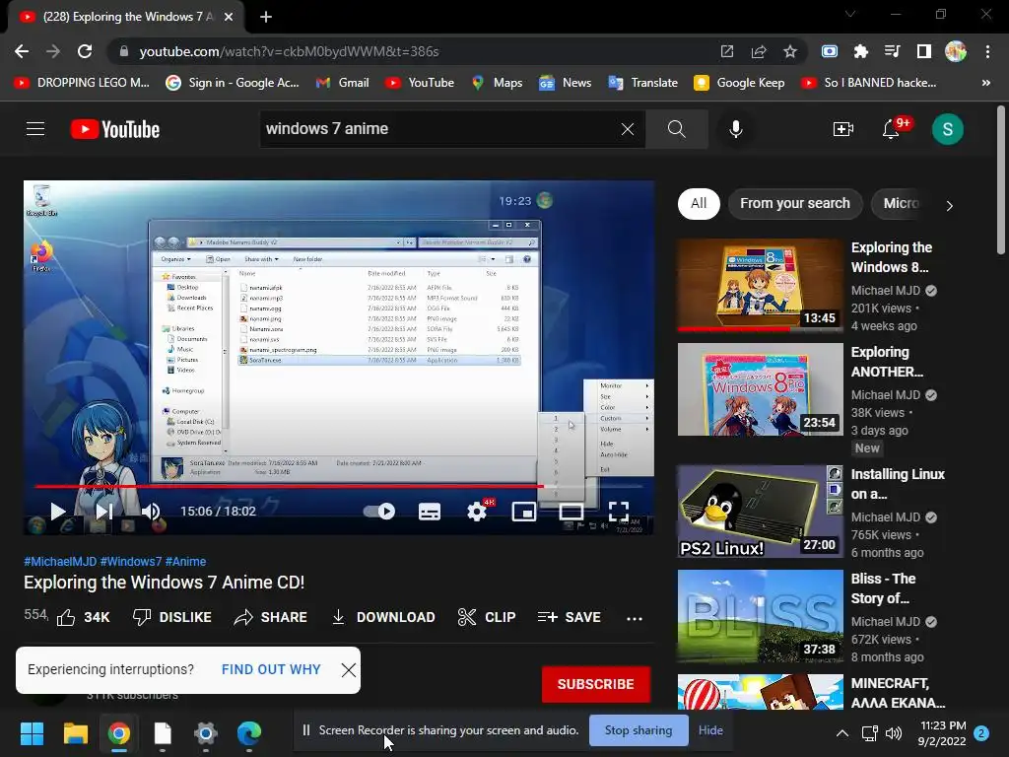Click the address bar URL
Viewport: 1009px width, 757px height.
[x=289, y=51]
